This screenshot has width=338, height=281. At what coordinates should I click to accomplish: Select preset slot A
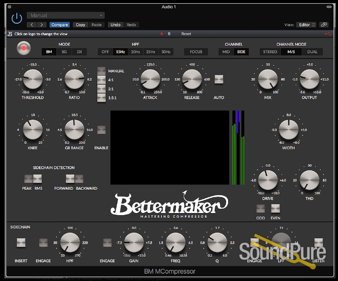point(162,34)
